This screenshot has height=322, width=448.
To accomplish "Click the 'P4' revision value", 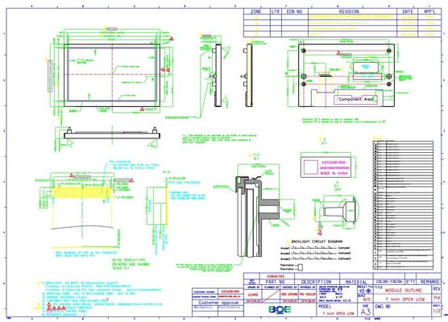I will (x=437, y=298).
